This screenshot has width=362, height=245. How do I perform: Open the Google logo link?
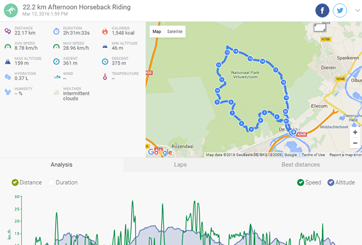(160, 152)
